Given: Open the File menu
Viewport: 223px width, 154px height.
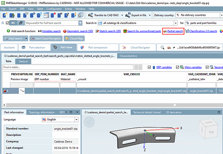Looking at the screenshot, I should click(3, 9).
